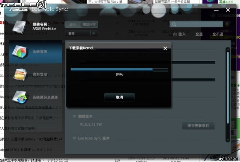Open the 資料管理 data management section

[35, 75]
